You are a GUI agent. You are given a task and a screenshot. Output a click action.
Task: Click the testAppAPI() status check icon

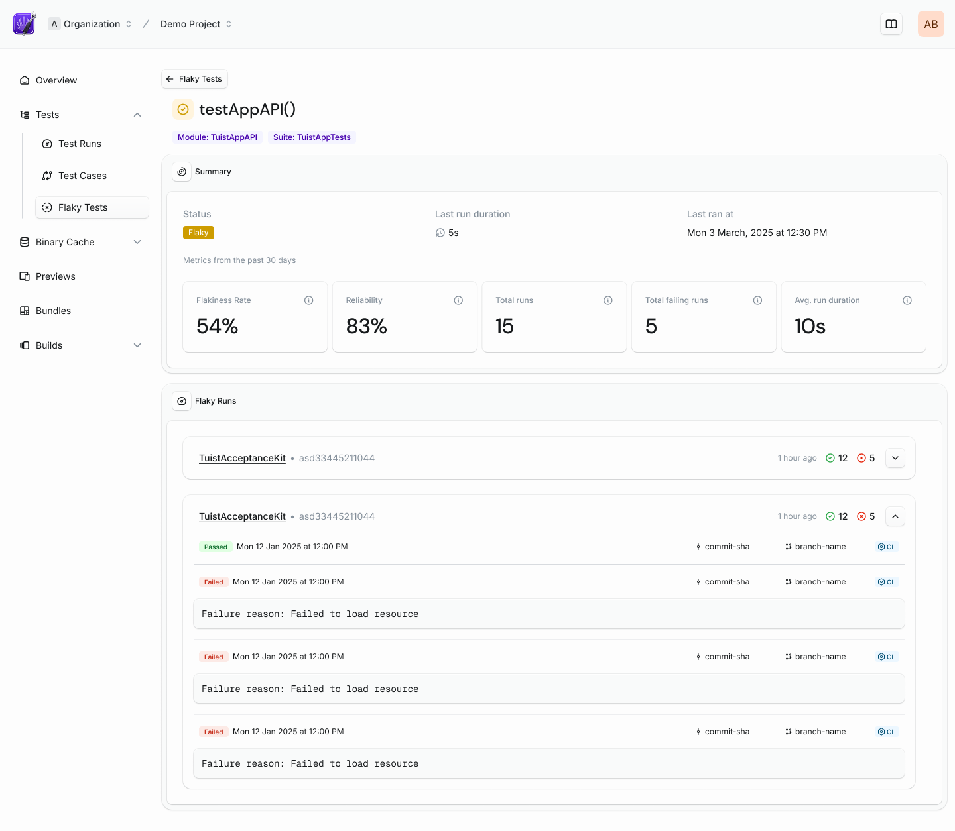point(183,109)
